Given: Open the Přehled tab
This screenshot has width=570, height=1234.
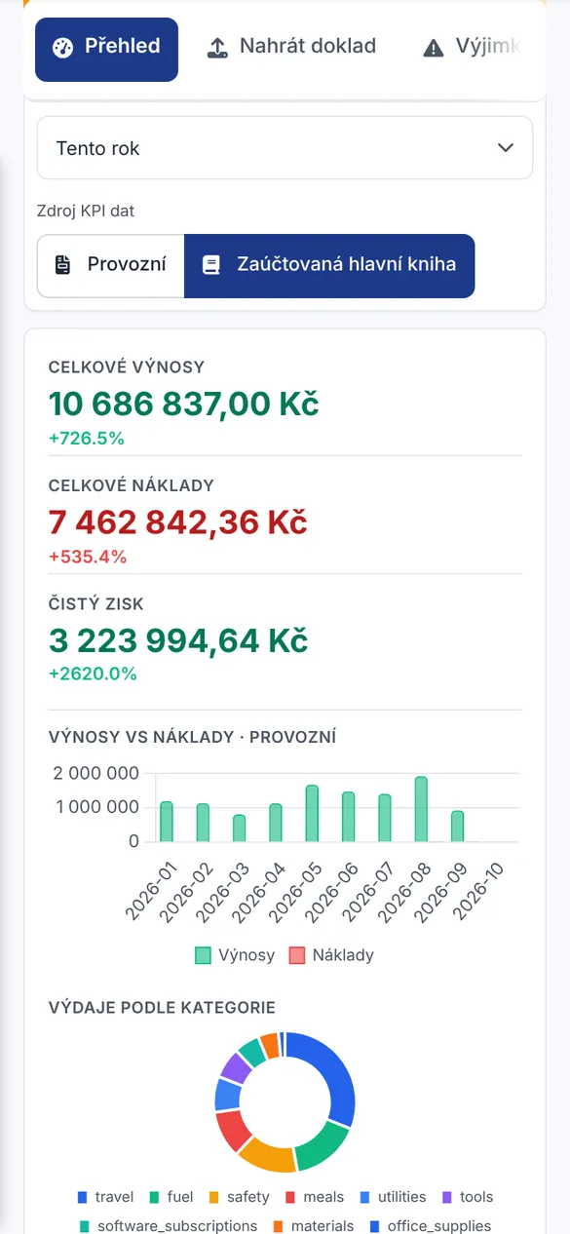Looking at the screenshot, I should [106, 49].
